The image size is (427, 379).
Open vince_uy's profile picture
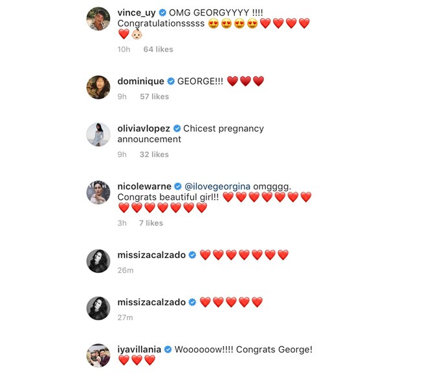98,19
